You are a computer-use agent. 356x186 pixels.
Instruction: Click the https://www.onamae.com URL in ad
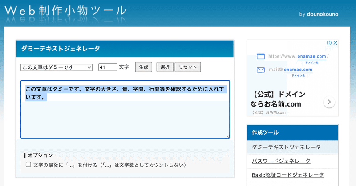298,56
